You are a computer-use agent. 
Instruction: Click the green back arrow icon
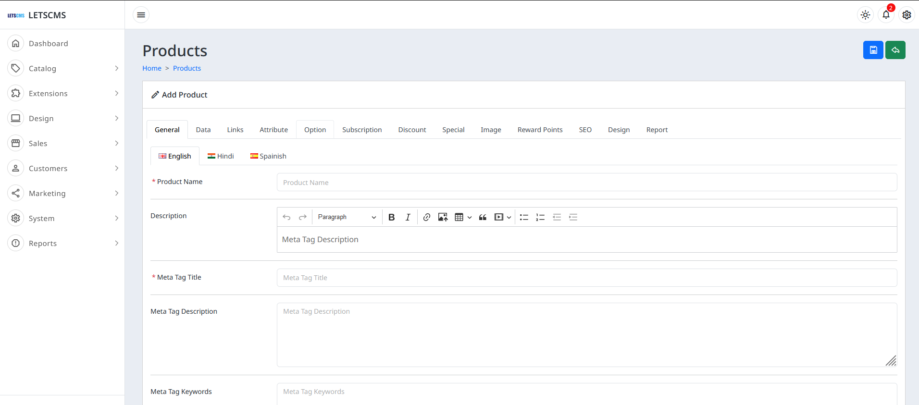(895, 50)
